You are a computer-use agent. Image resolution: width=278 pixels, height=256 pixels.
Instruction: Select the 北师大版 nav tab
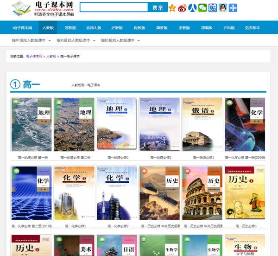(x=94, y=28)
